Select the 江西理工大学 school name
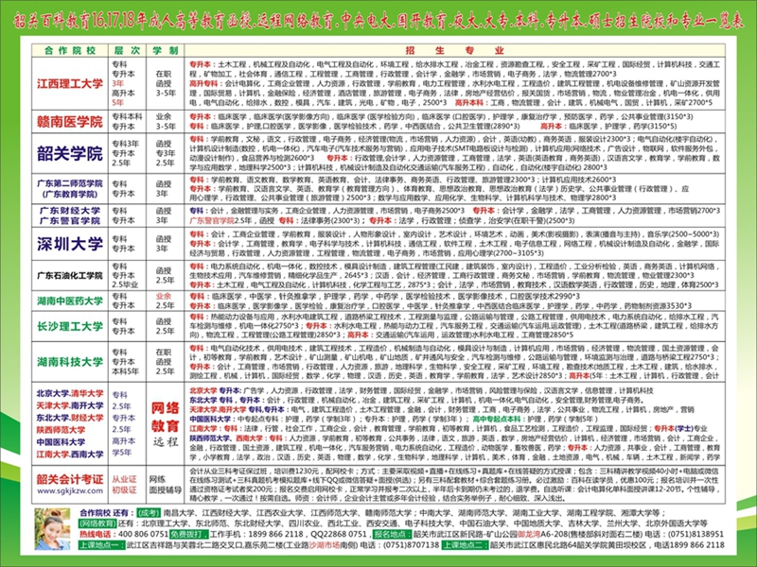This screenshot has width=757, height=567. (x=69, y=83)
